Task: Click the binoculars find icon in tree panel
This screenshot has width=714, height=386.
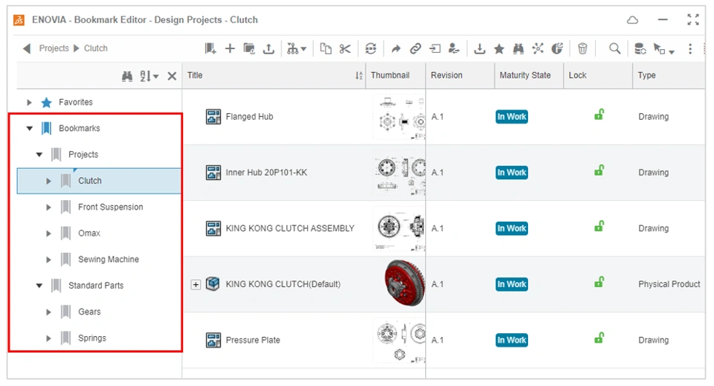Action: [127, 76]
